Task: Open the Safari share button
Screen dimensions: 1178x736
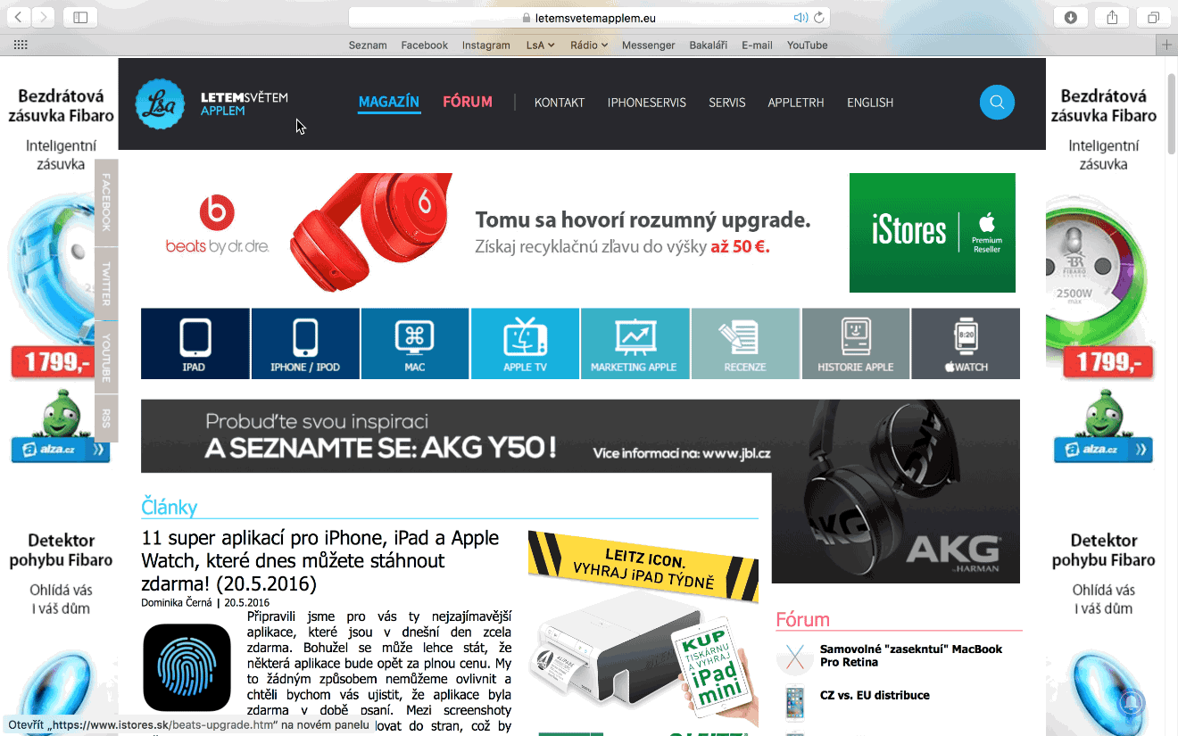Action: click(x=1112, y=17)
